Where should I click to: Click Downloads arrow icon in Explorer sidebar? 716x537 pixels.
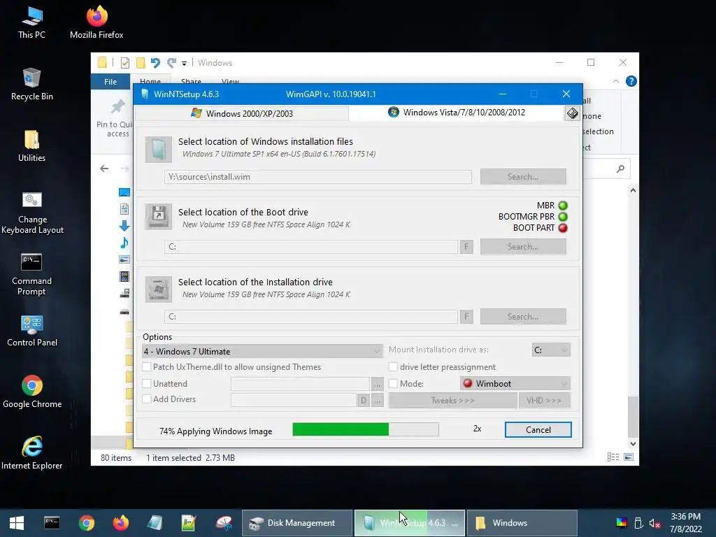[124, 226]
